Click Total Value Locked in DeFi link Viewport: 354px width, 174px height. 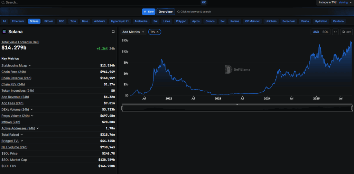pos(20,42)
